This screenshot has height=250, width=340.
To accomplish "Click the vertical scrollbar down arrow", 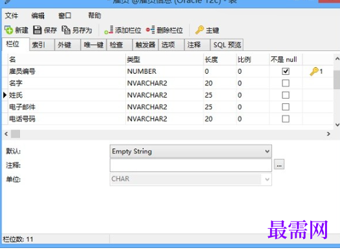I will point(337,125).
